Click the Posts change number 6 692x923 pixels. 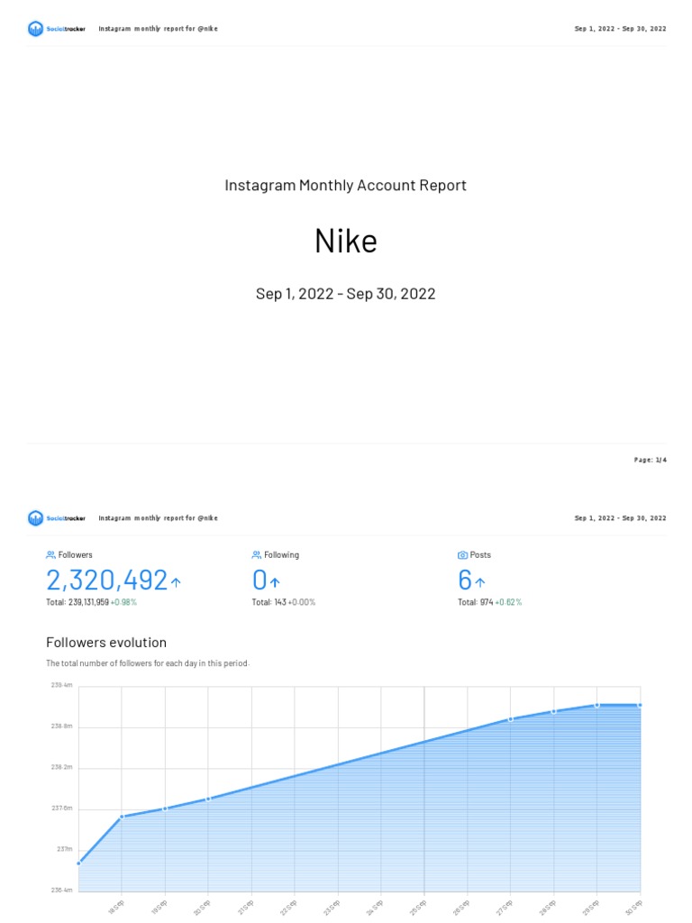pos(465,580)
